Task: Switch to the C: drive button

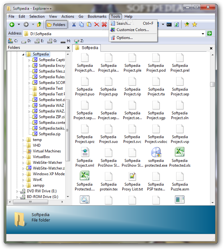Action: coord(13,41)
